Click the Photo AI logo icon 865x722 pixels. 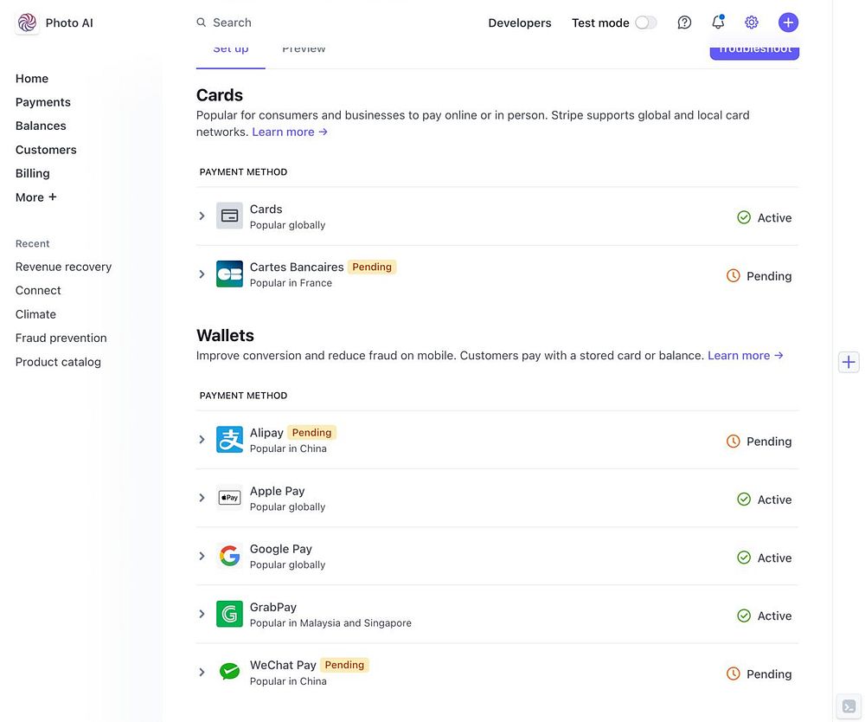pos(27,23)
